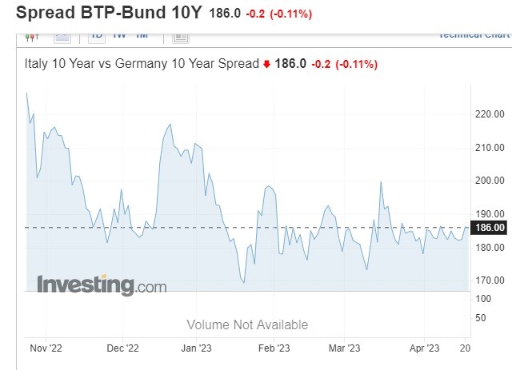
Task: Click the 170.00 price axis label
Action: tap(489, 280)
